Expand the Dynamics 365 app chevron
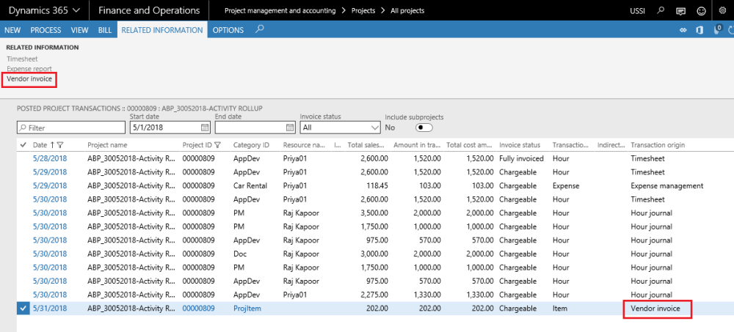Viewport: 734px width, 332px height. click(76, 10)
